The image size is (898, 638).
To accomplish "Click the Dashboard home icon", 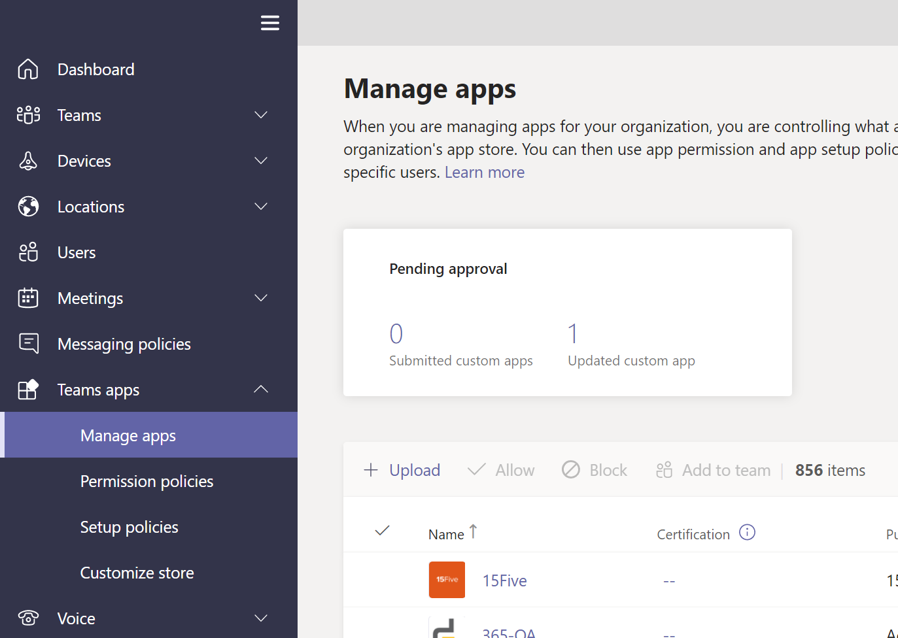I will pos(28,69).
